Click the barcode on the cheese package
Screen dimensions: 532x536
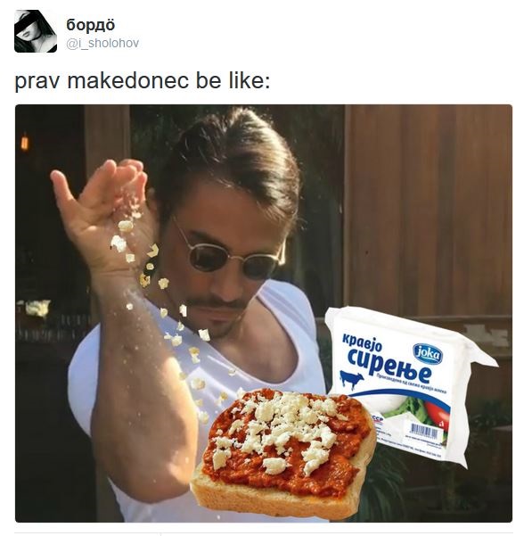pyautogui.click(x=422, y=430)
